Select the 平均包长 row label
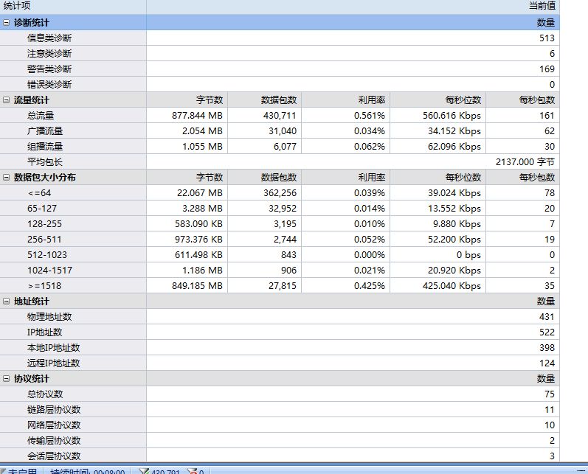The height and width of the screenshot is (474, 588). (x=45, y=162)
